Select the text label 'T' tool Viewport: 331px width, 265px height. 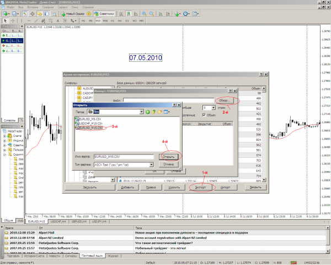(x=65, y=21)
